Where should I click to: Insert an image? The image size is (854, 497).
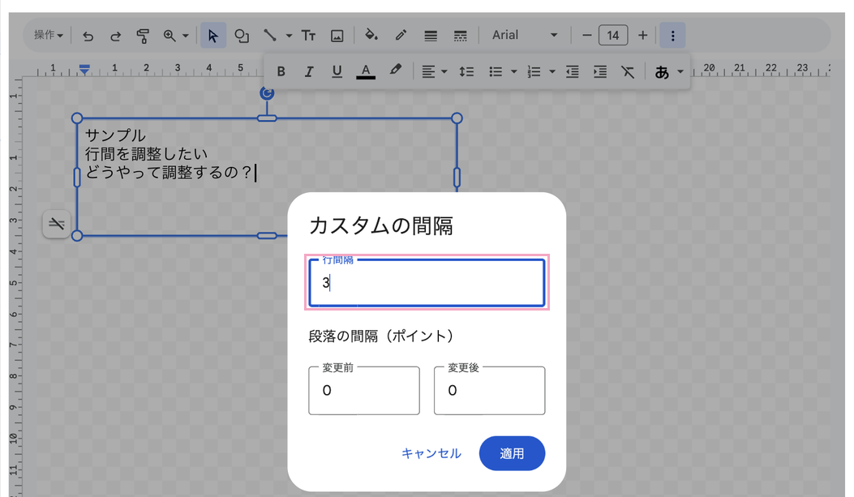tap(337, 36)
